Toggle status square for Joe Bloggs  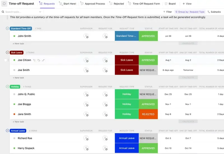14,104
